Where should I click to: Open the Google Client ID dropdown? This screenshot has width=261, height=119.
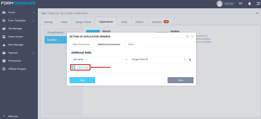pos(159,60)
